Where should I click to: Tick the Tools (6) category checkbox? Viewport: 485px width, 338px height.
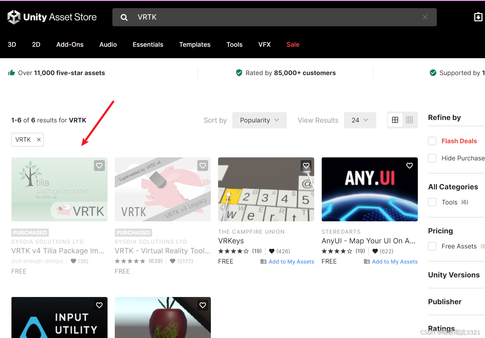click(x=432, y=202)
